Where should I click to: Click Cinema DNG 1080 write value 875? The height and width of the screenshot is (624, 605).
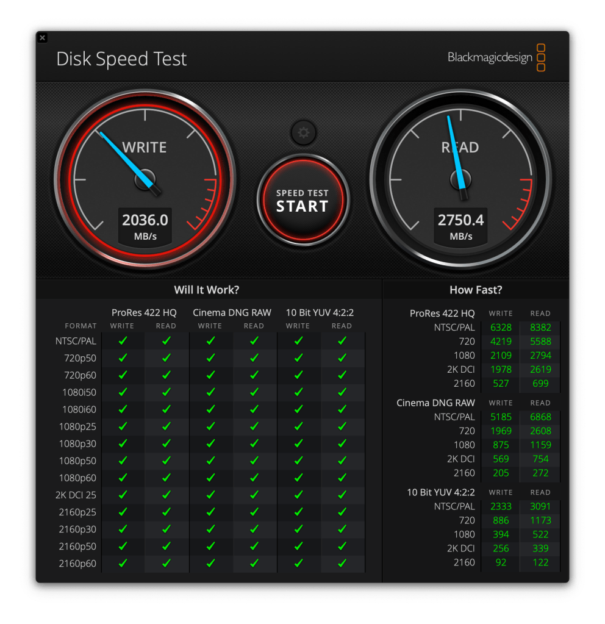click(x=501, y=445)
